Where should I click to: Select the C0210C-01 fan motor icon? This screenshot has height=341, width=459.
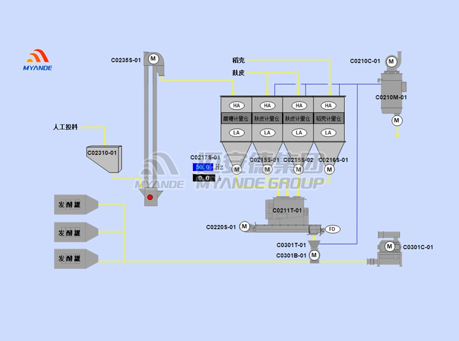(x=391, y=62)
